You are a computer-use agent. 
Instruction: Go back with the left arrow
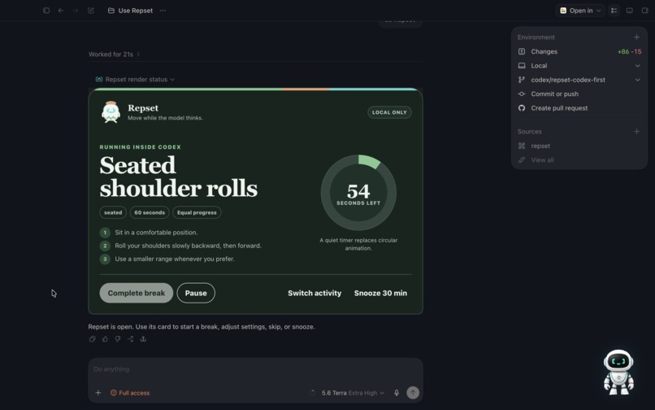coord(61,11)
